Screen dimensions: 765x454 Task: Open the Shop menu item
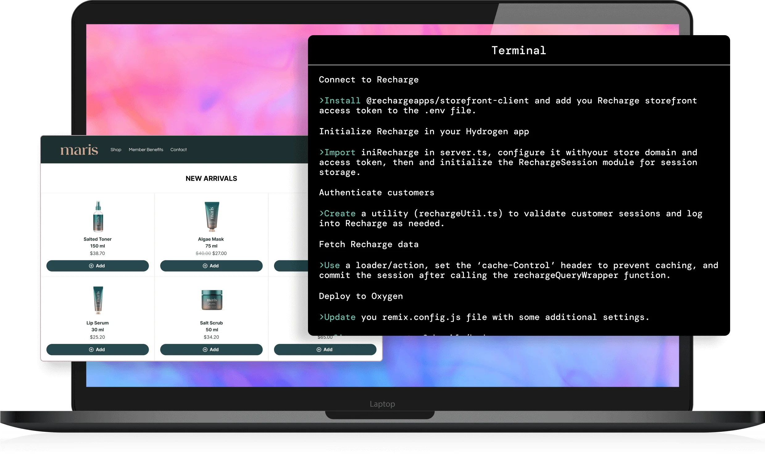(x=116, y=150)
